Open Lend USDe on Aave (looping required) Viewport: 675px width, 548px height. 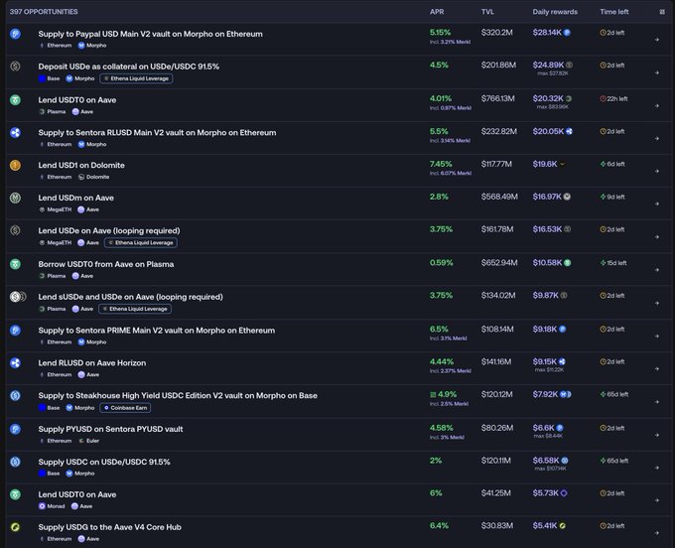pos(109,230)
